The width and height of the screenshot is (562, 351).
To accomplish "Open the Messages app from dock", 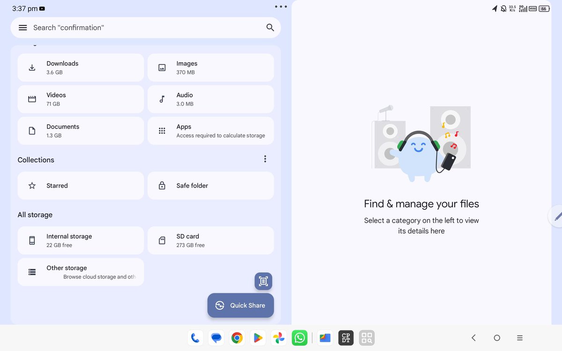I will click(x=216, y=338).
